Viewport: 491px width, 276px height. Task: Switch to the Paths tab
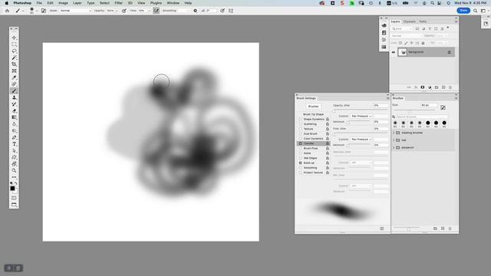coord(423,21)
